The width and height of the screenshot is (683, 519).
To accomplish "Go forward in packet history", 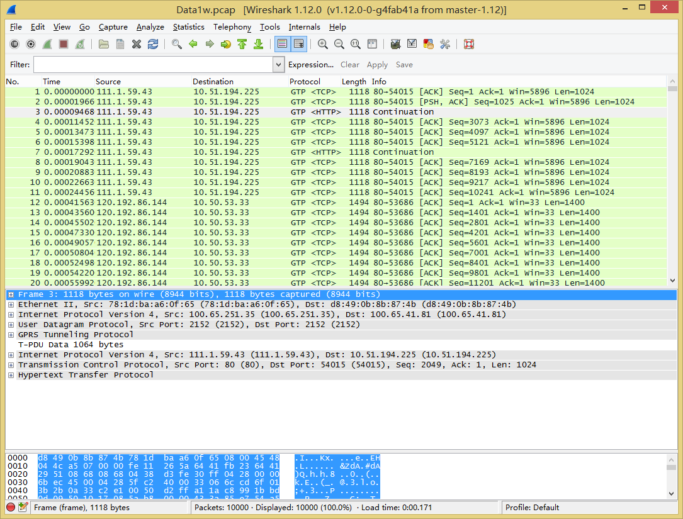I will pyautogui.click(x=210, y=44).
